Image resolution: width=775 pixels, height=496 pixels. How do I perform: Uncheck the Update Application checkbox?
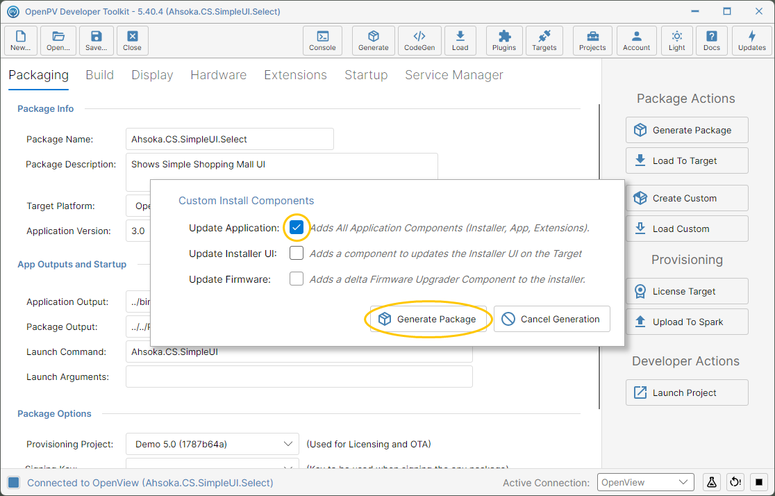pos(297,227)
